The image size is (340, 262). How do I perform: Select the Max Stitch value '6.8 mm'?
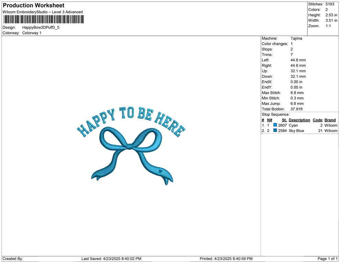[297, 92]
